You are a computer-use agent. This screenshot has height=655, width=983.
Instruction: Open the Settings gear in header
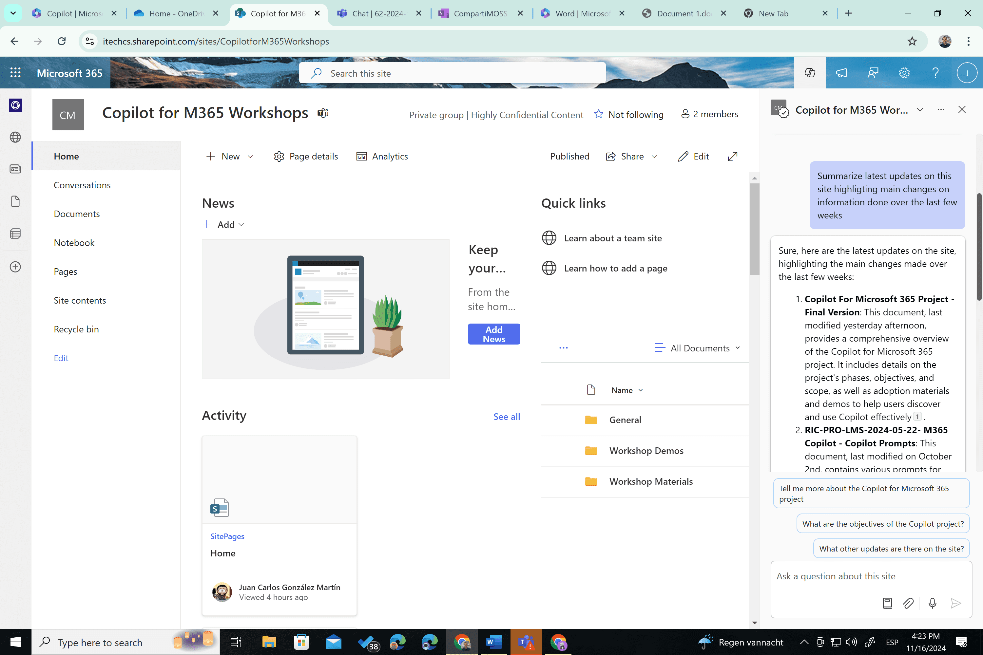pos(904,73)
